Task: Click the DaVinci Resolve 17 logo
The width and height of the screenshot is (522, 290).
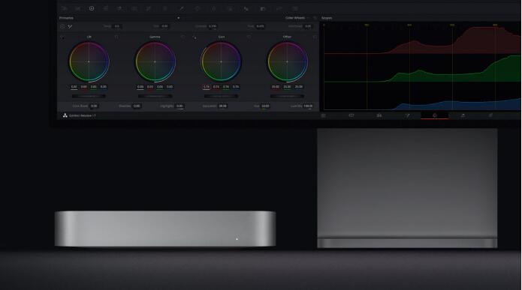Action: [x=65, y=115]
